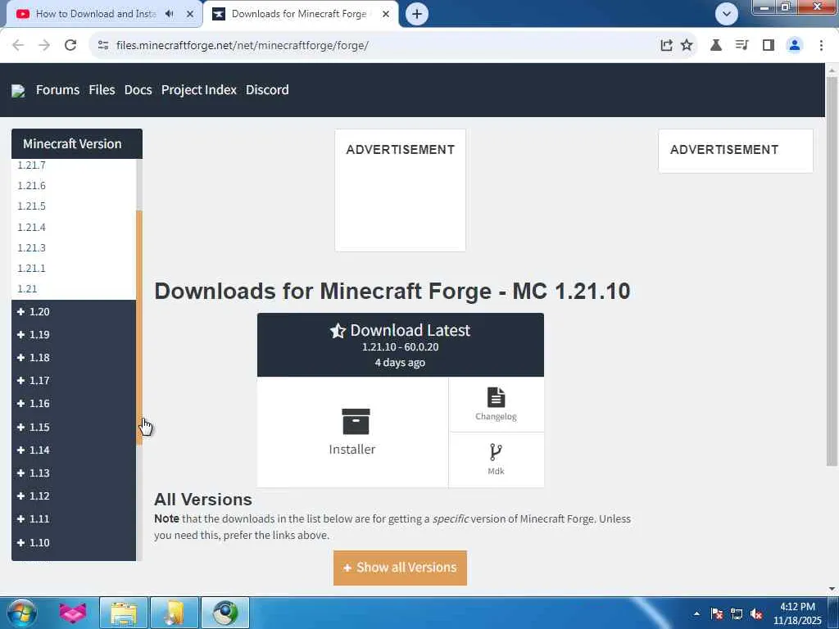Download the Forge Installer
This screenshot has width=839, height=629.
pos(352,432)
